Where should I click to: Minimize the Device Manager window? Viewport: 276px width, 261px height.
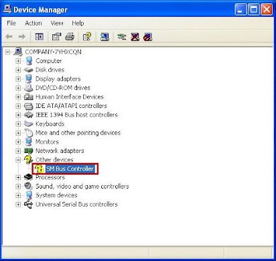(240, 9)
